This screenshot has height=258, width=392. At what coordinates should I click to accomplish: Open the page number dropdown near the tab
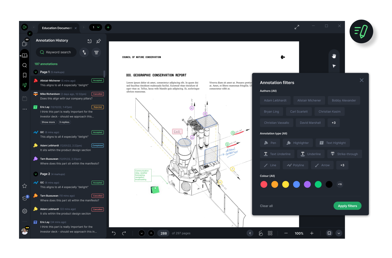pos(95,27)
